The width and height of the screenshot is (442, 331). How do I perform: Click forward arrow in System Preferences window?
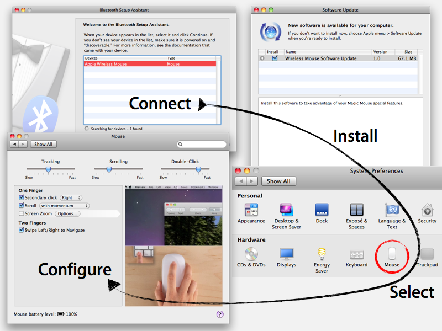tap(252, 181)
